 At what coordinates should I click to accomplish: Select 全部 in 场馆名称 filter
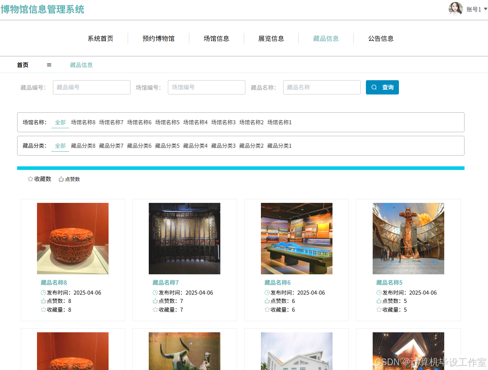60,122
